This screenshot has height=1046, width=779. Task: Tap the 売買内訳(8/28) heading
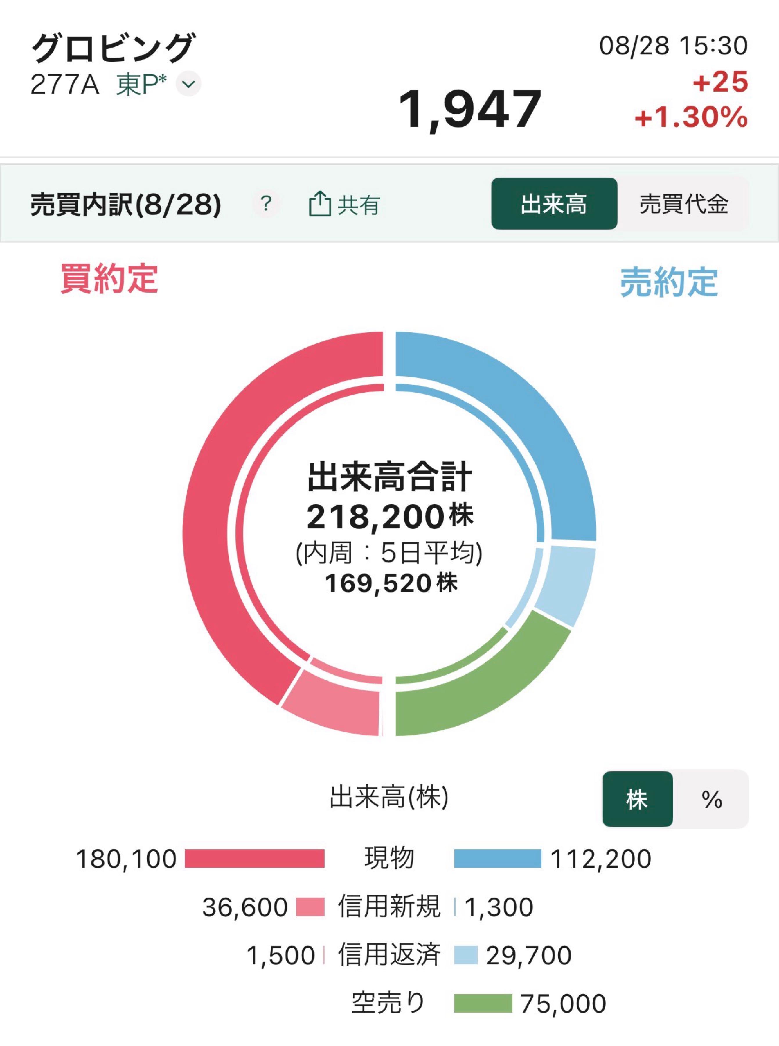(126, 205)
